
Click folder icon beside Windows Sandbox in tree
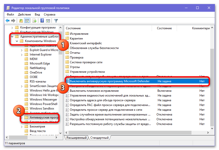point(26,108)
